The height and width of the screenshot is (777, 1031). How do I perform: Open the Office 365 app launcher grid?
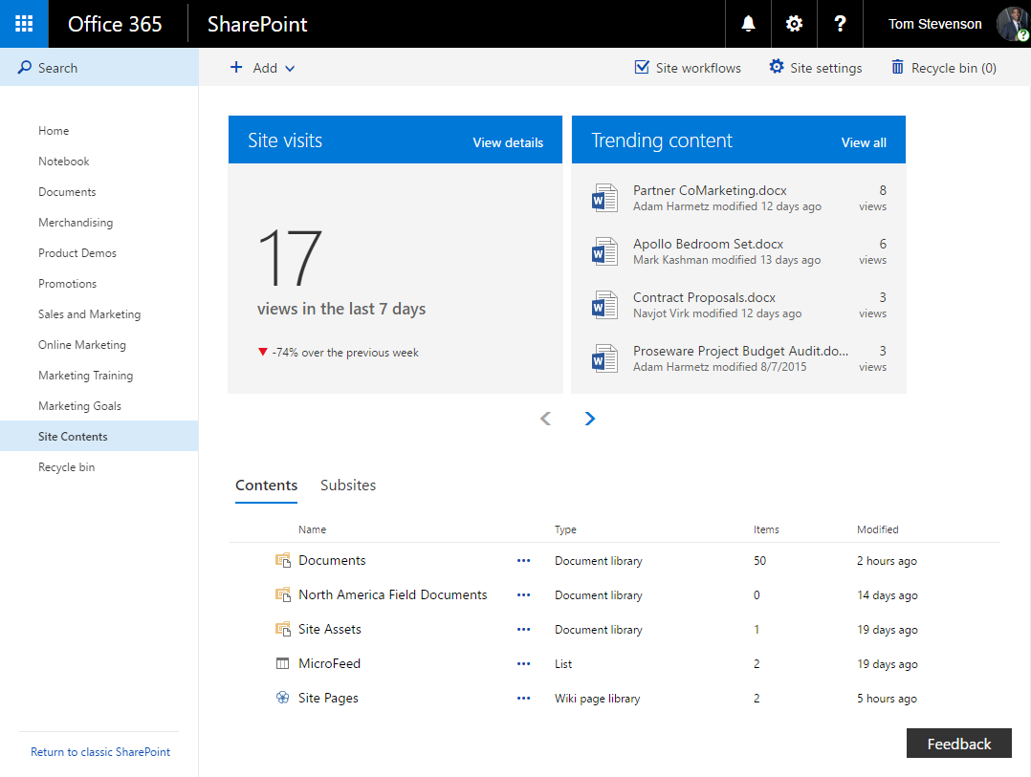[x=24, y=24]
